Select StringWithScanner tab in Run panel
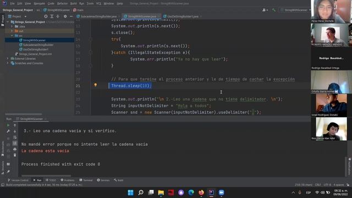 pos(31,119)
